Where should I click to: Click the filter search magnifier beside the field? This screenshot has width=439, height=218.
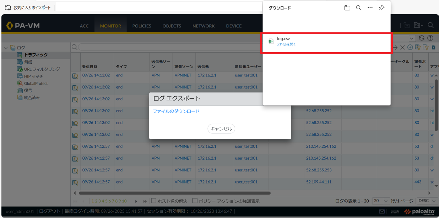pyautogui.click(x=74, y=47)
